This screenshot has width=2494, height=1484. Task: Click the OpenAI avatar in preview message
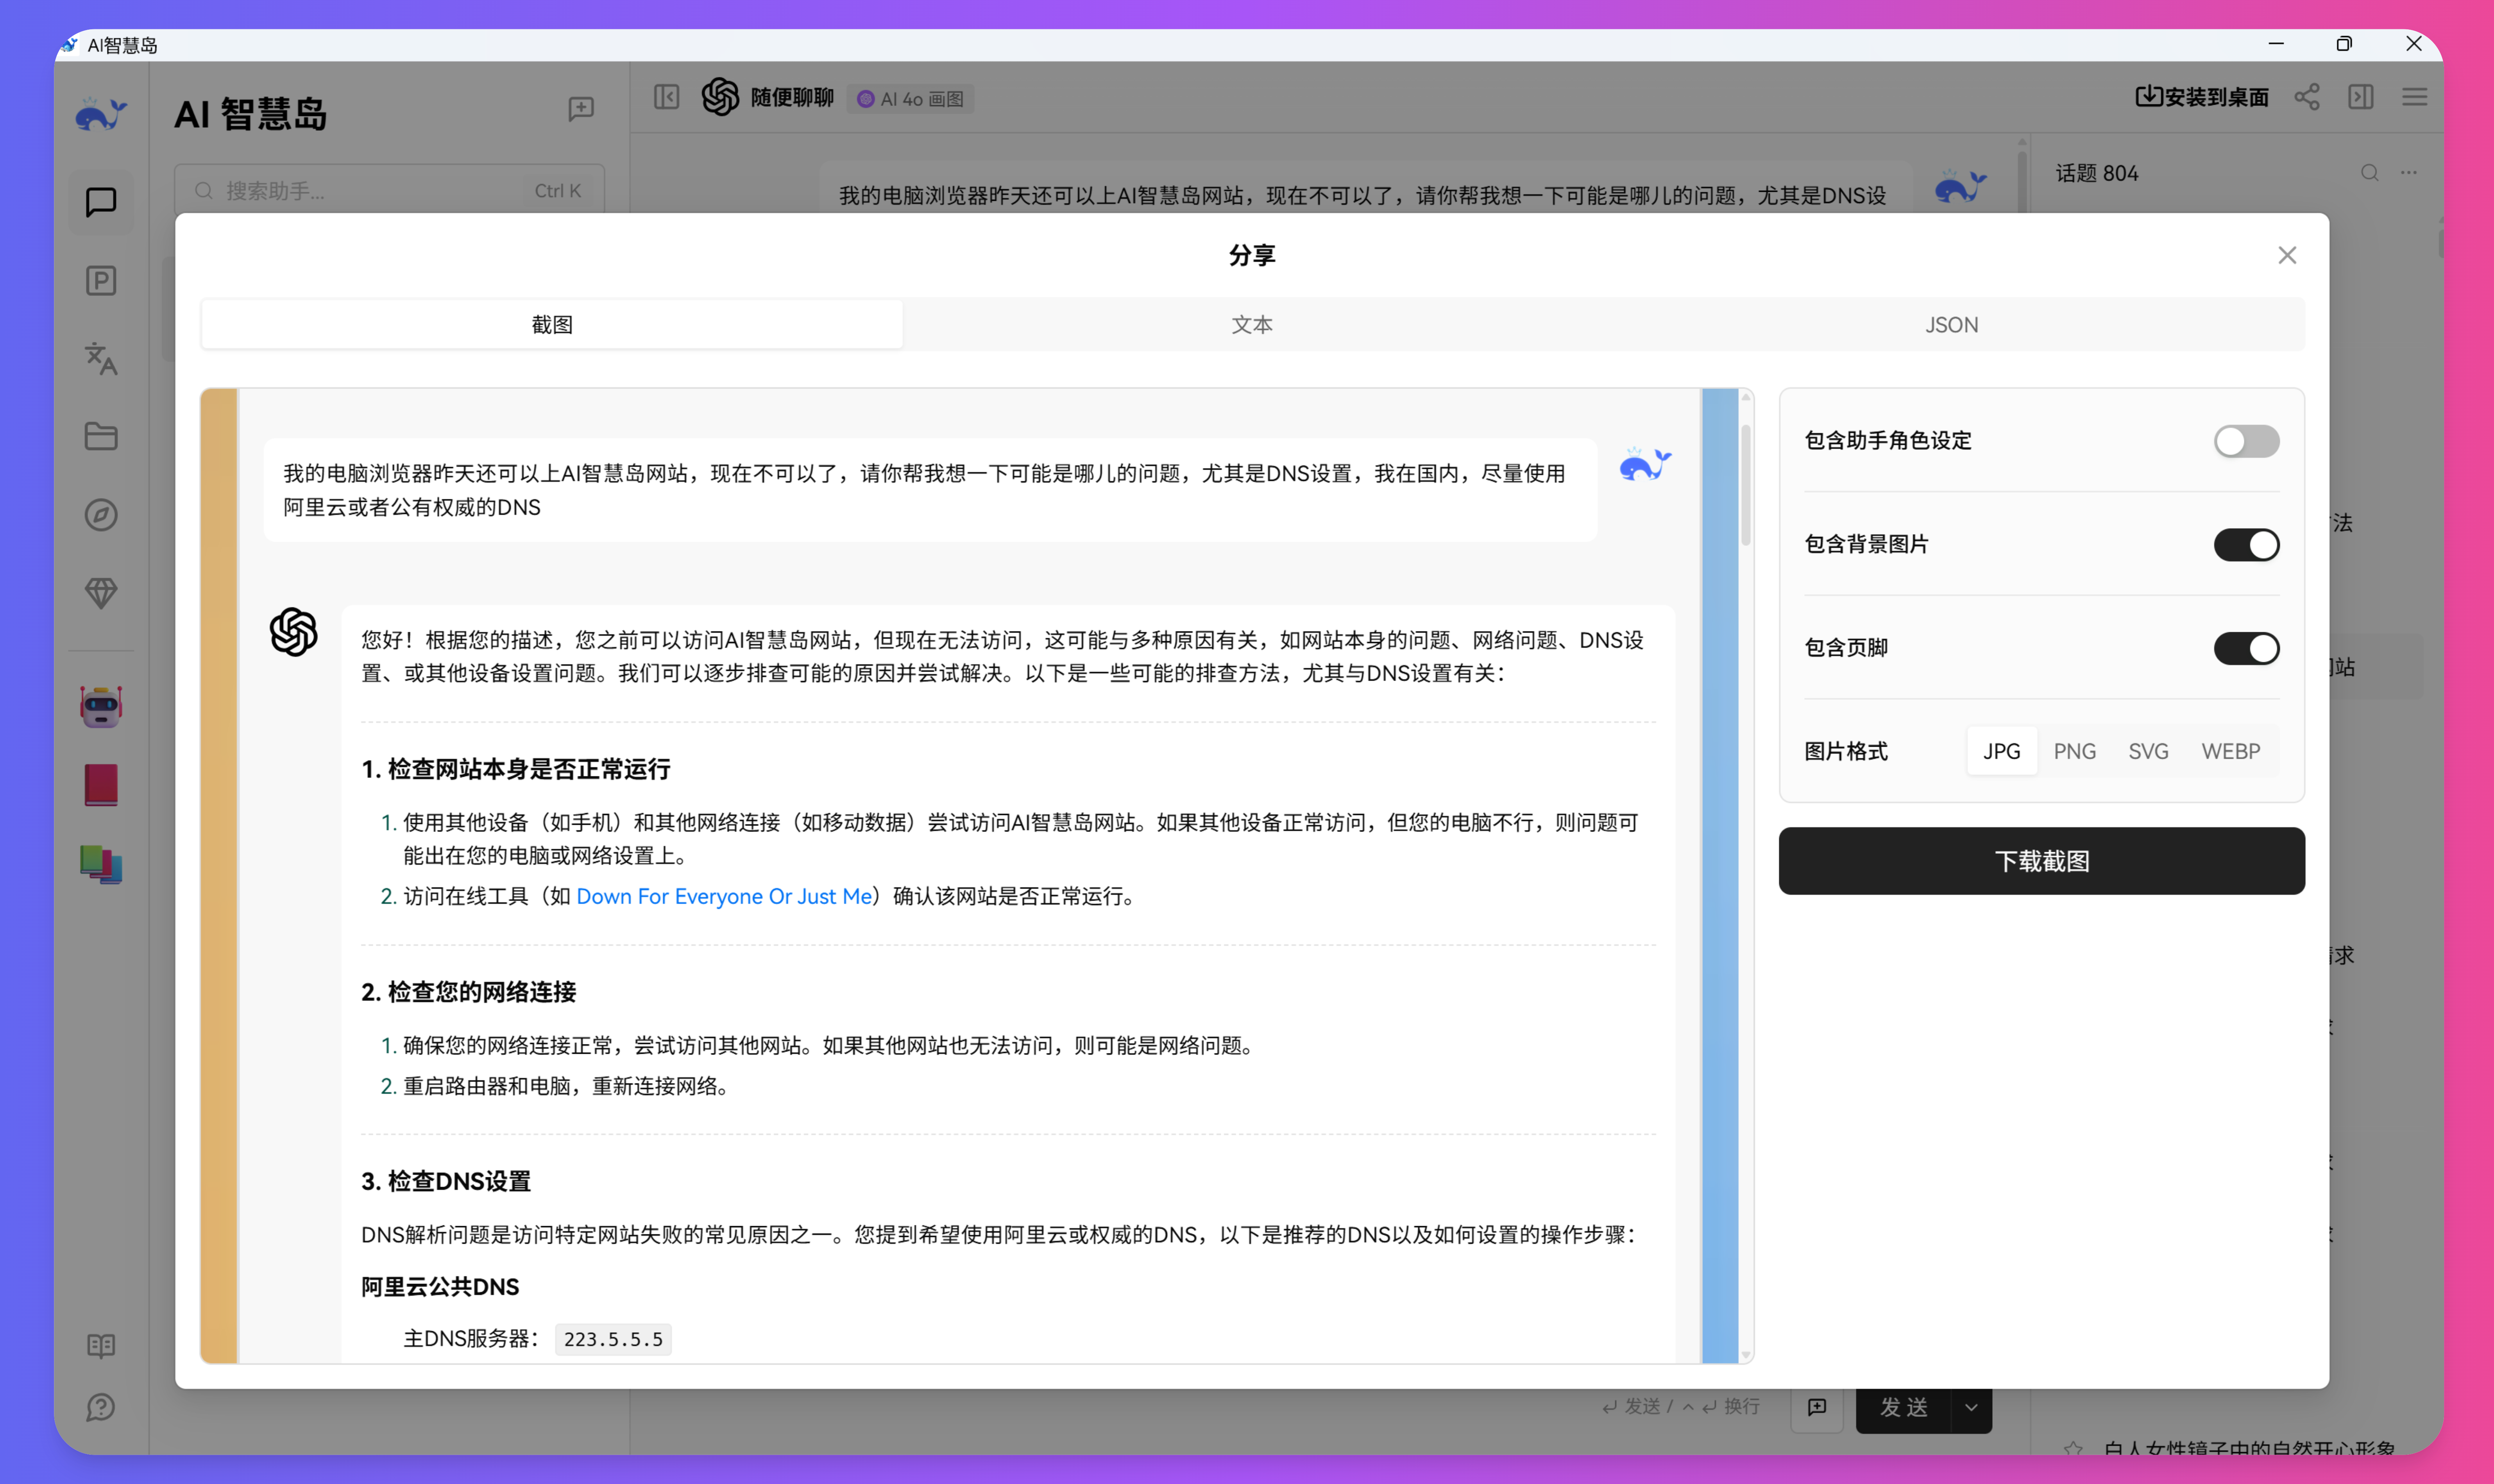coord(293,632)
